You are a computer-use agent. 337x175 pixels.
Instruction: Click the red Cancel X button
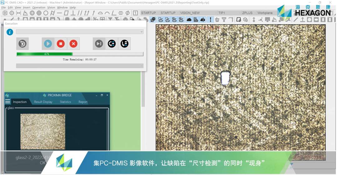click(73, 44)
